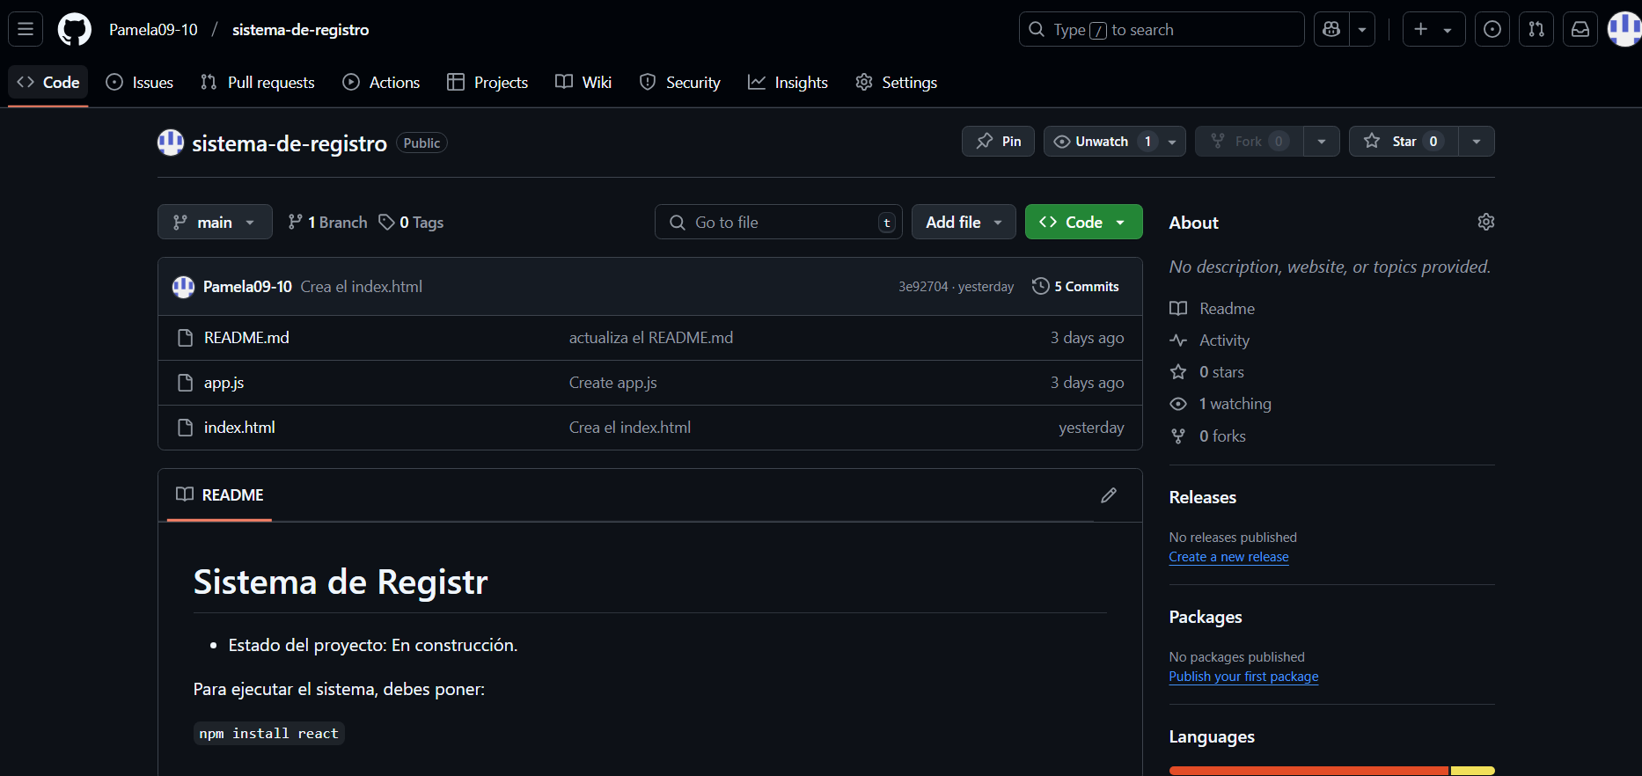Open the app.js file
1642x776 pixels.
[224, 383]
